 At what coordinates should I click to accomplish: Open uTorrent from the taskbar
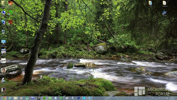27,98
